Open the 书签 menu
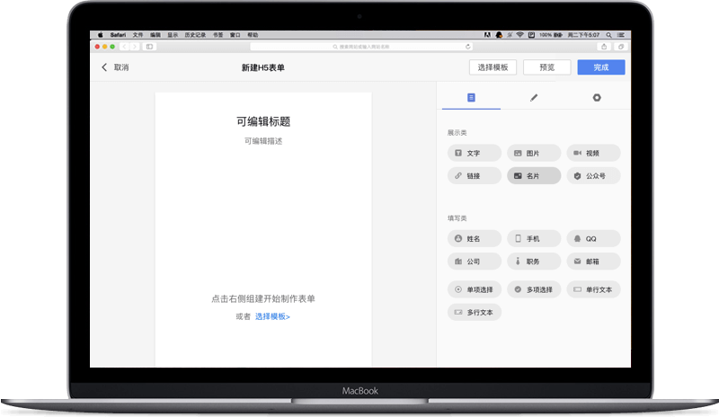 217,35
